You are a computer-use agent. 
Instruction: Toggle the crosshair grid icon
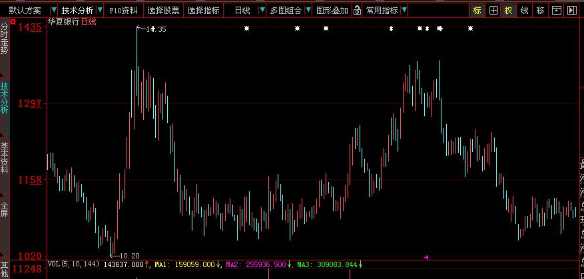tap(493, 11)
